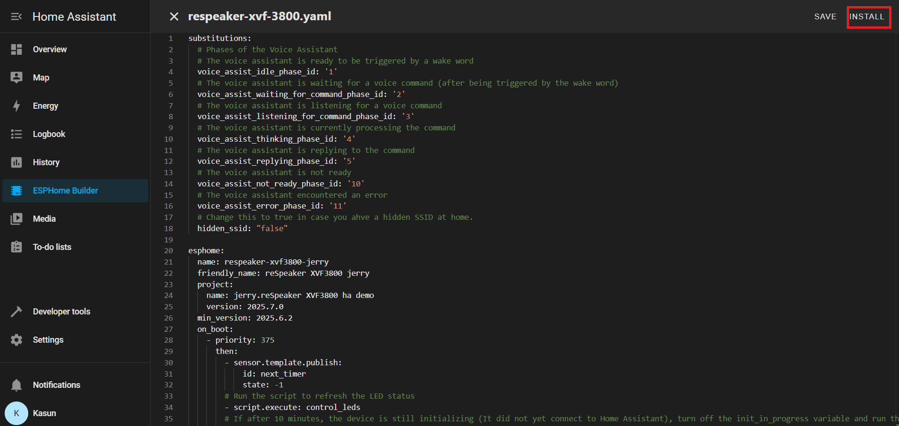Screen dimensions: 899x426
Task: Click the Settings gear icon
Action: point(16,340)
